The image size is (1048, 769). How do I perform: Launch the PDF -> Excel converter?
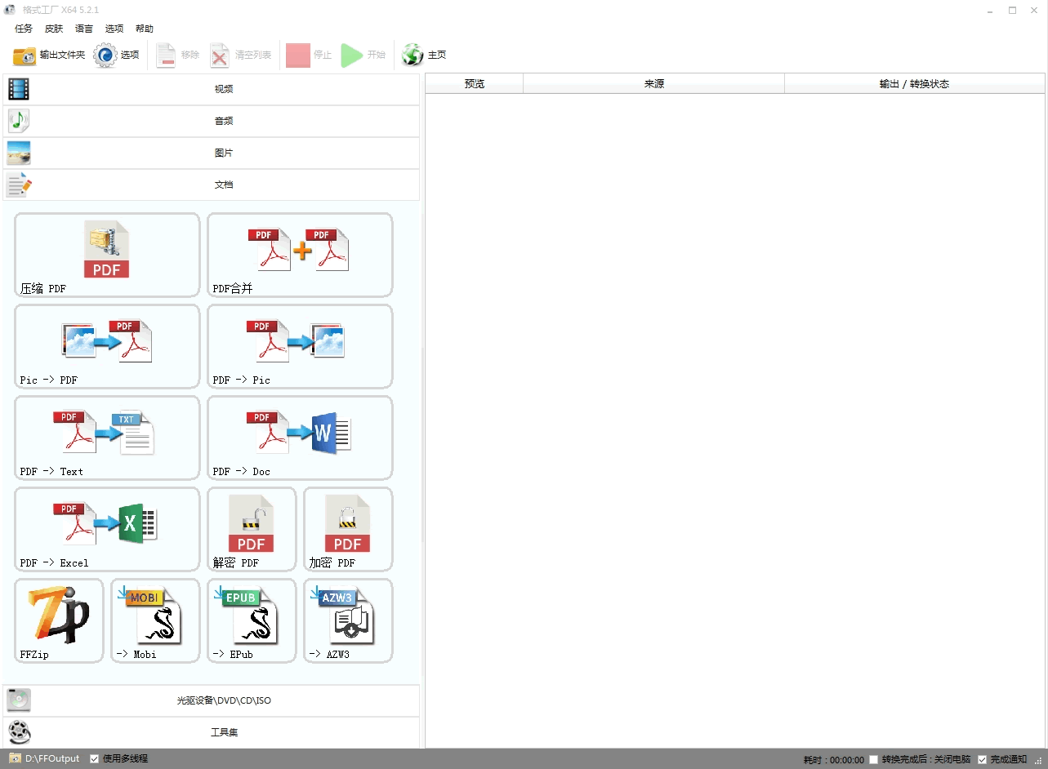[x=107, y=529]
